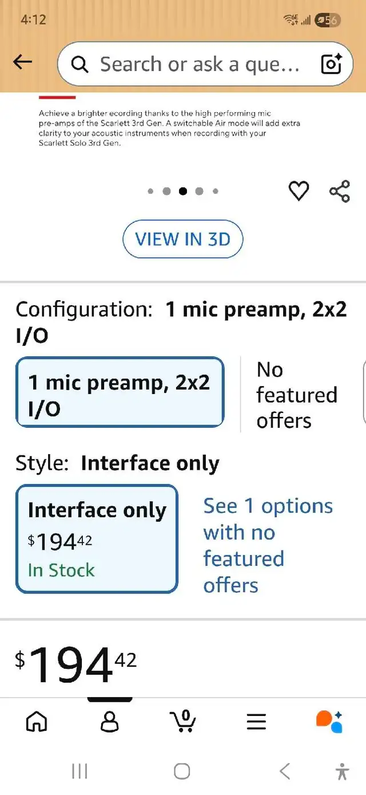Choose the 'No featured offers' configuration
This screenshot has width=366, height=795.
(296, 395)
